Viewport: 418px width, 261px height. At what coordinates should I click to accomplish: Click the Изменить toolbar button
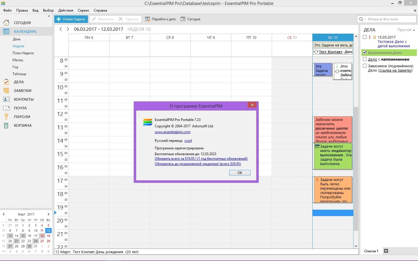tap(103, 19)
